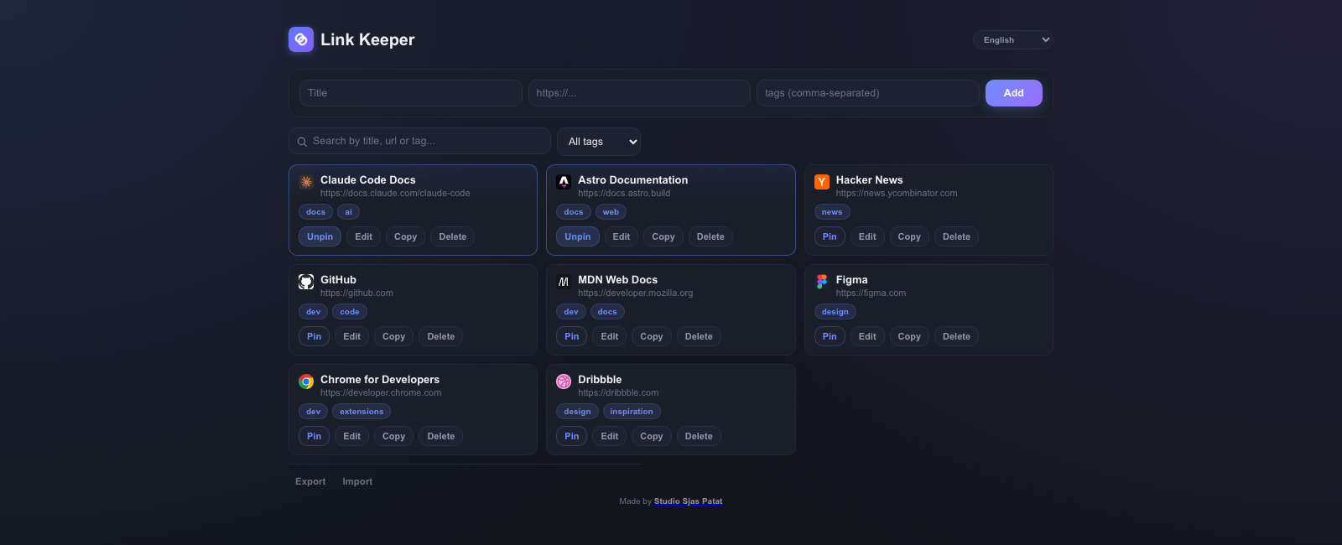
Task: Click the news tag on Hacker News
Action: point(832,212)
